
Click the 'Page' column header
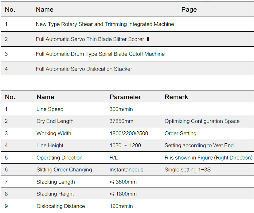click(x=189, y=10)
